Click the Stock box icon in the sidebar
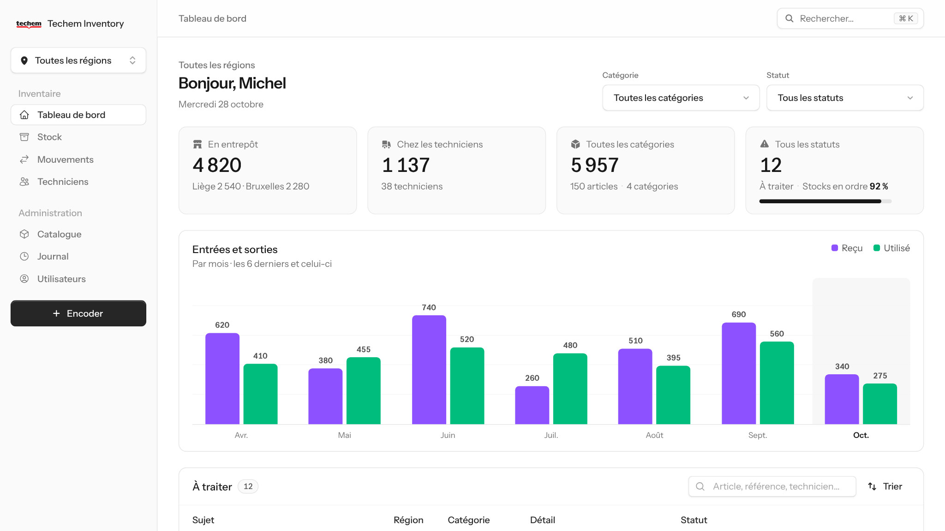 tap(24, 137)
